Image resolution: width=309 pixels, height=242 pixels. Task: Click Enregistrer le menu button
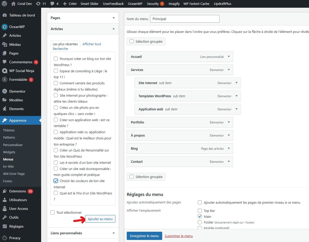coord(144,236)
